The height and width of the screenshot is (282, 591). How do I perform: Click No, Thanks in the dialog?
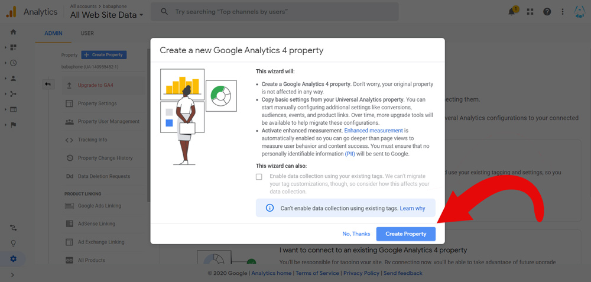(356, 234)
